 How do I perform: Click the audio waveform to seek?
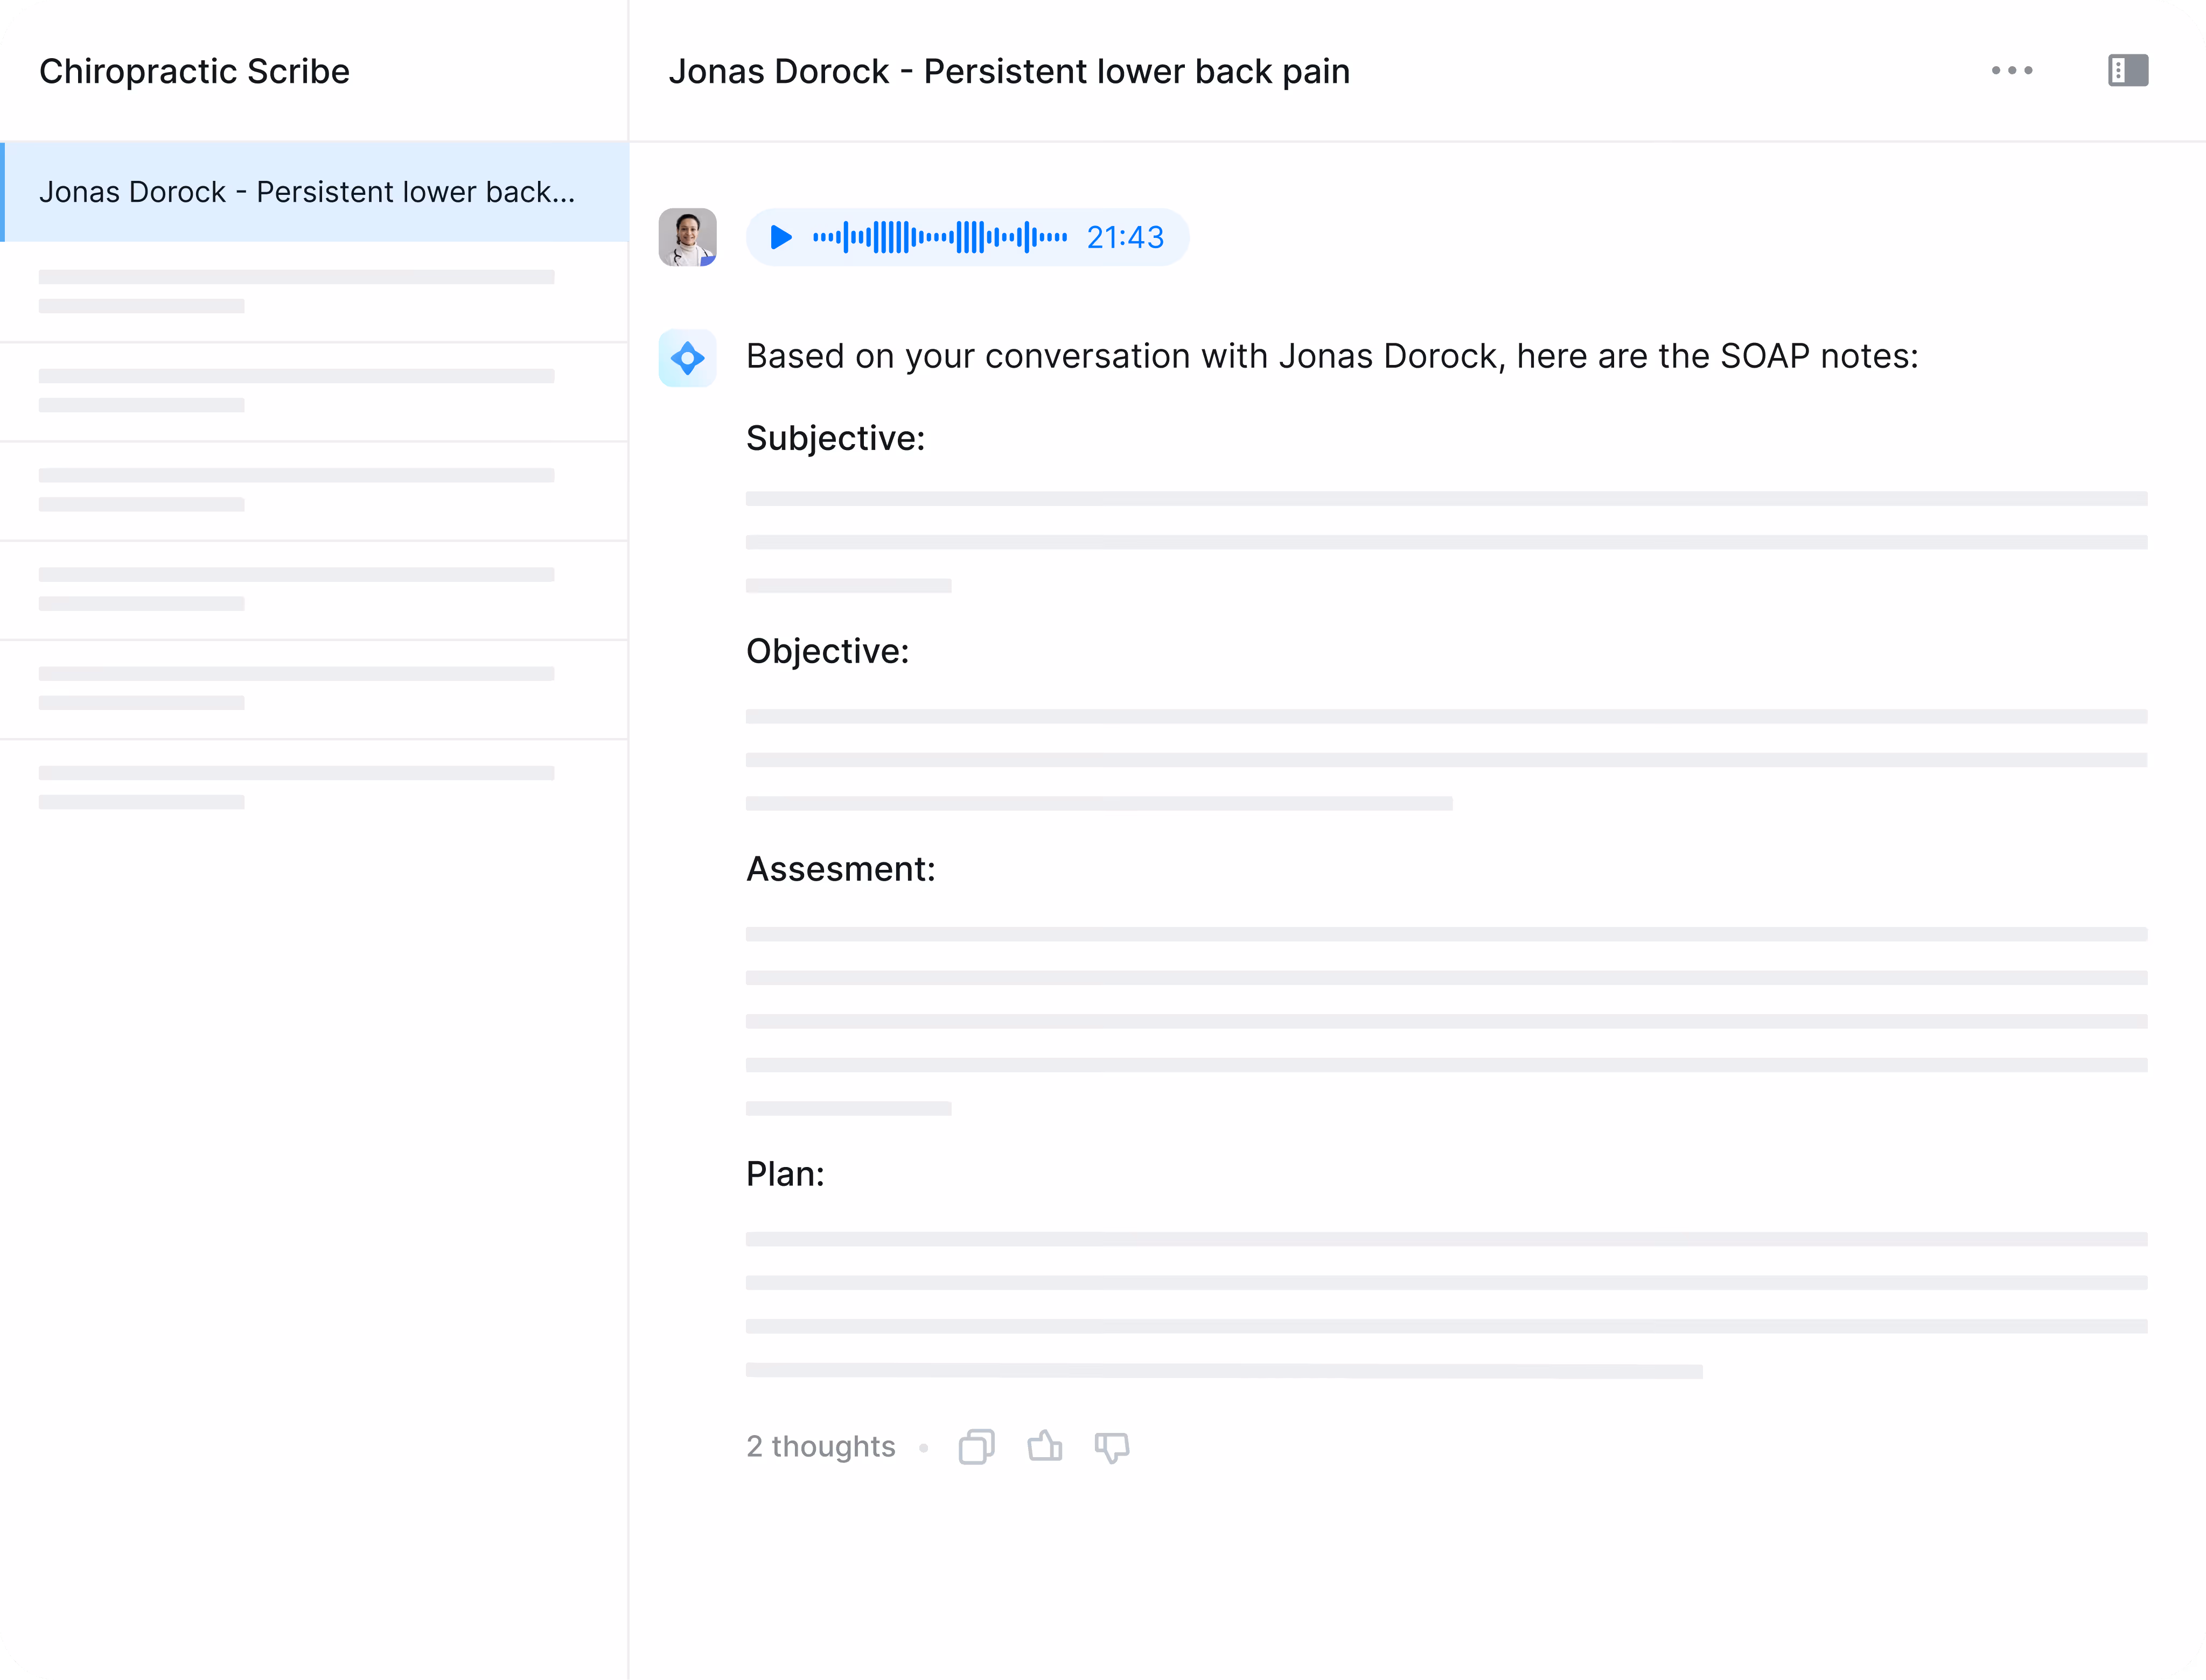click(x=939, y=237)
